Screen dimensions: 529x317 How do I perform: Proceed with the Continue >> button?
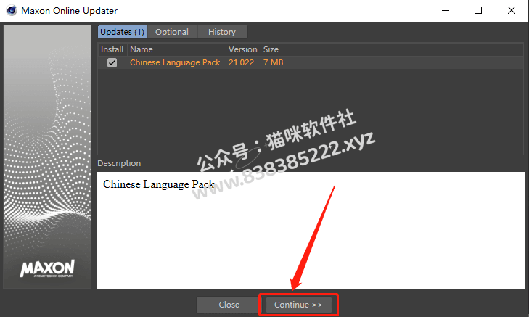pyautogui.click(x=298, y=305)
